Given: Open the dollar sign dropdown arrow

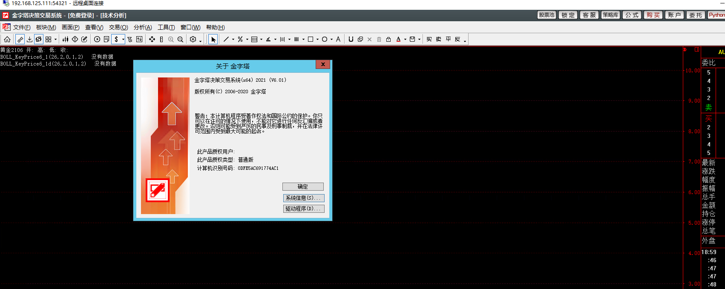Looking at the screenshot, I should (123, 40).
